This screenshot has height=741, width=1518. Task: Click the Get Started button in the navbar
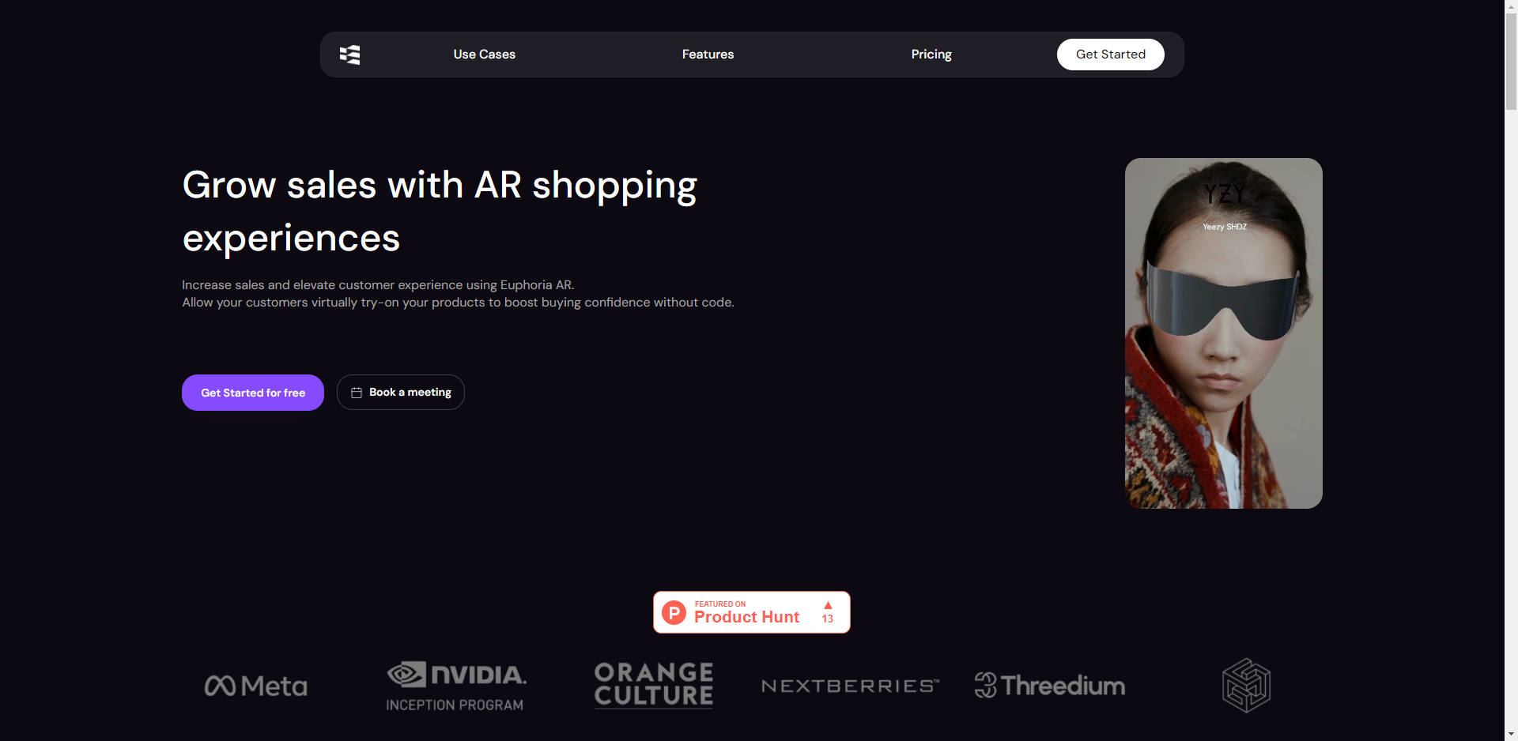pos(1110,54)
